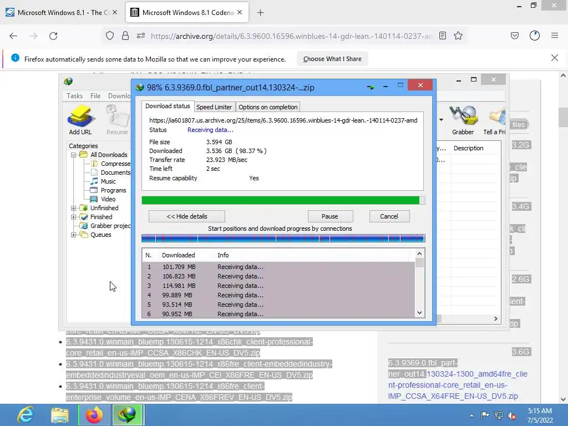The width and height of the screenshot is (568, 426).
Task: Open the Grabber tool in IDM
Action: 463,120
